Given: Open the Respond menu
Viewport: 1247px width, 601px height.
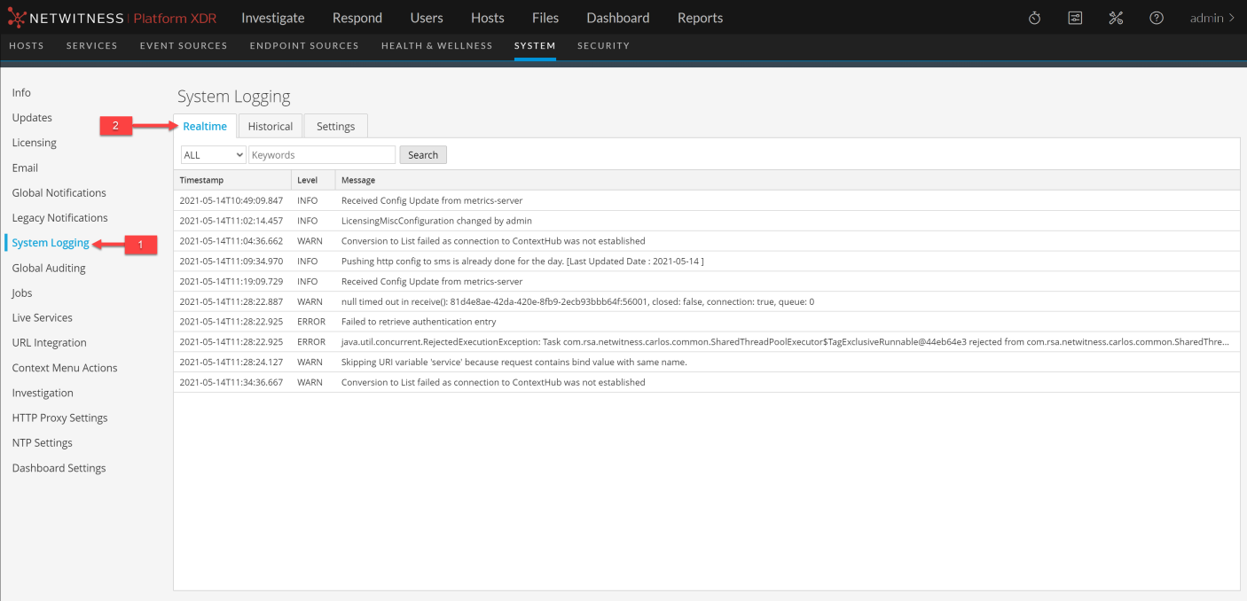Looking at the screenshot, I should (357, 17).
